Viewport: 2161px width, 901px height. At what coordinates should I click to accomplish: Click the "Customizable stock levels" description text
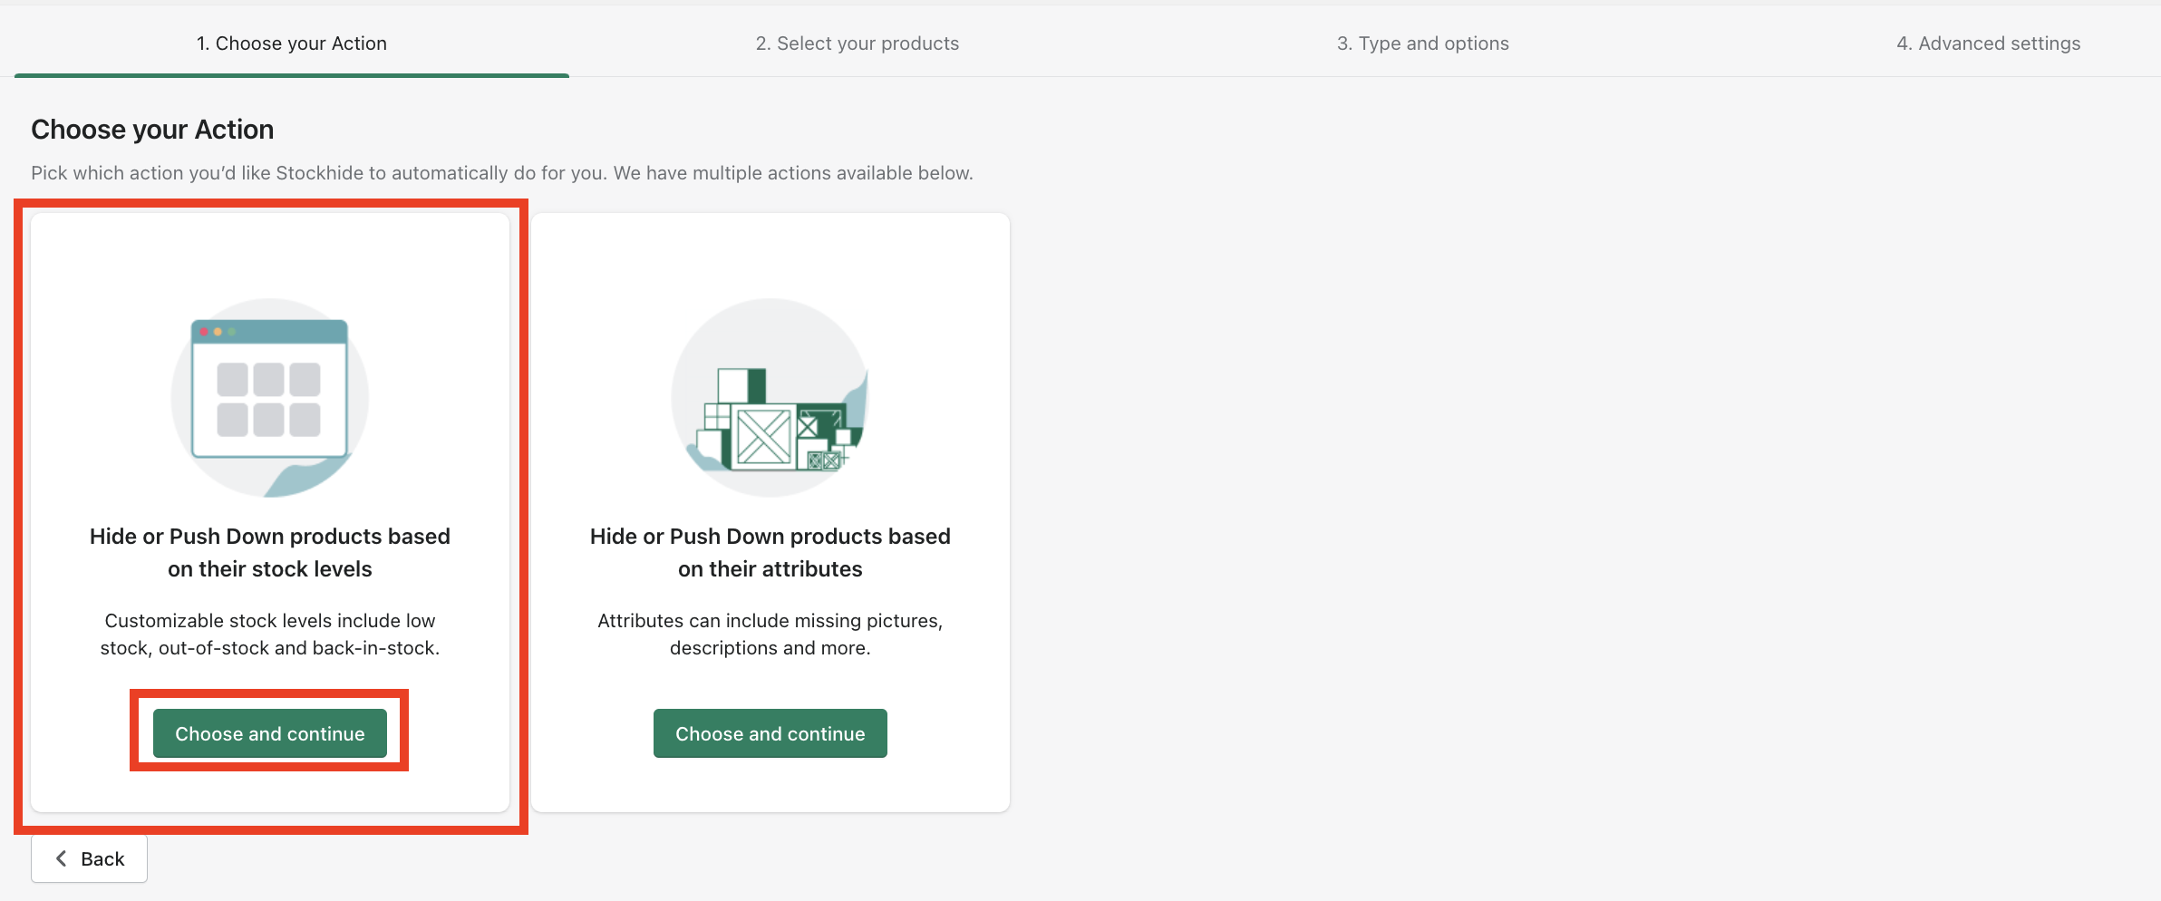click(x=270, y=634)
